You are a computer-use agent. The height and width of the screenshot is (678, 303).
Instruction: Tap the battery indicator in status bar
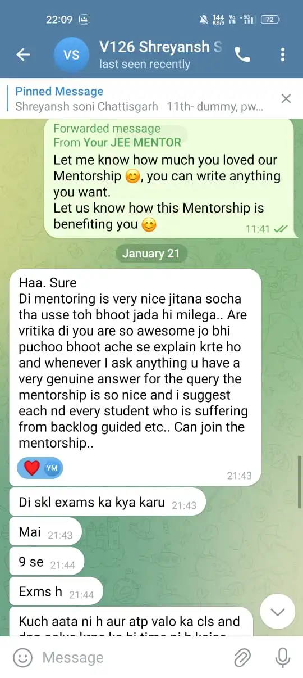270,19
